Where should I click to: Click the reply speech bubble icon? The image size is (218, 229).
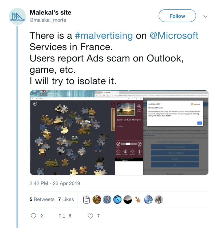pyautogui.click(x=34, y=216)
